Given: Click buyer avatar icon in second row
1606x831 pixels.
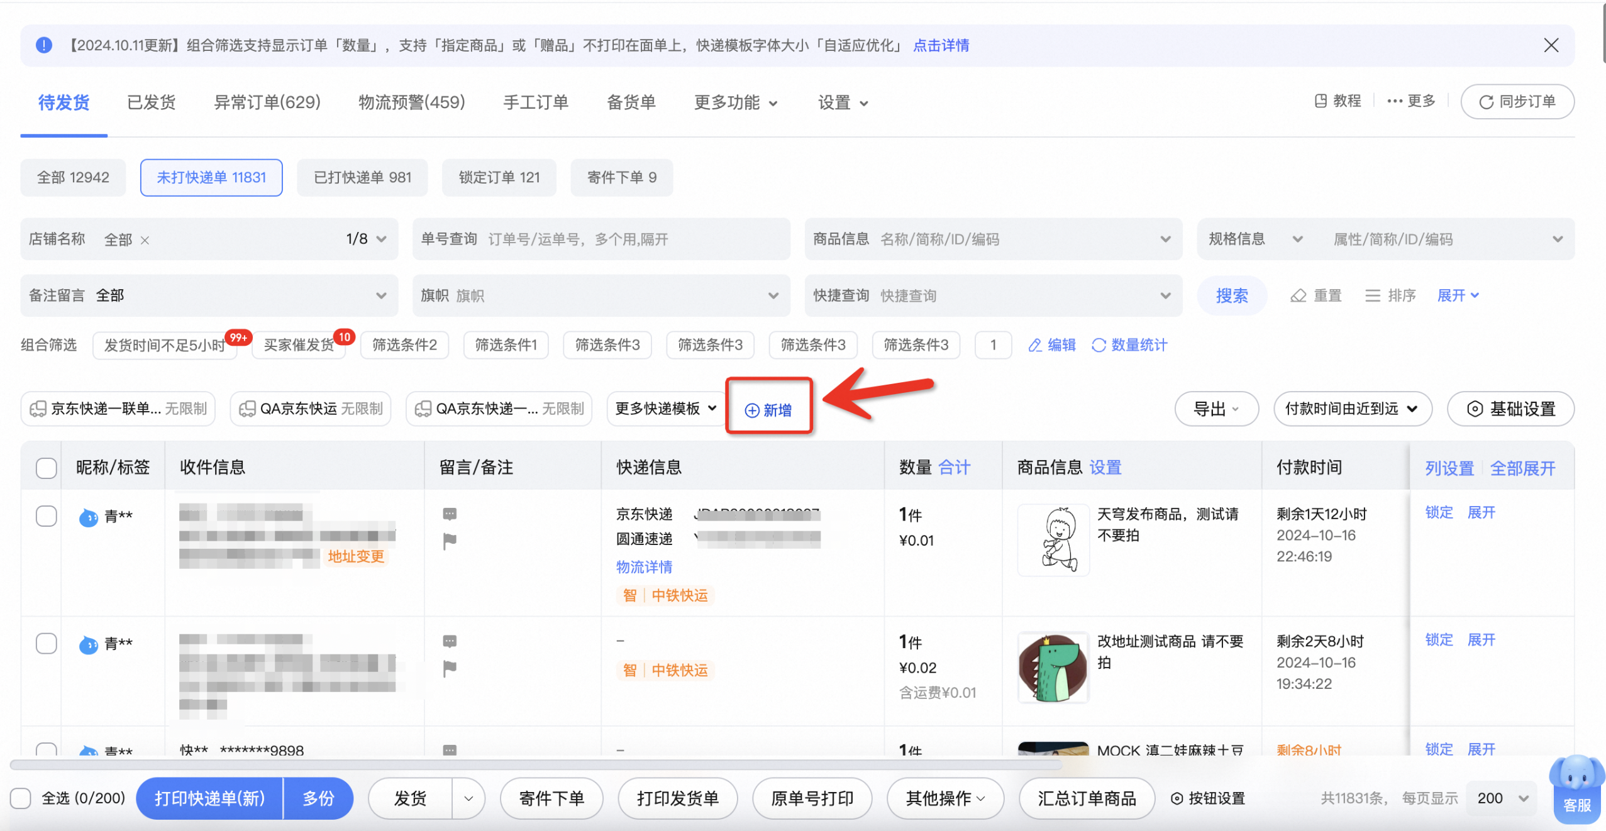Looking at the screenshot, I should [89, 644].
